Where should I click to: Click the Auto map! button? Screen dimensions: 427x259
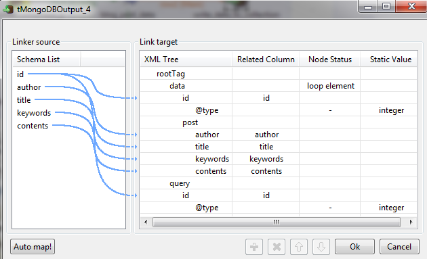point(33,247)
